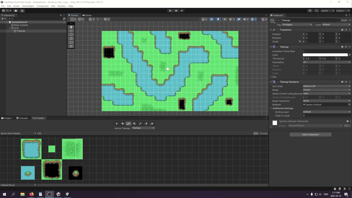Screen dimensions: 352x198
Task: Open Firefox from the Windows taskbar
Action: 31,194
